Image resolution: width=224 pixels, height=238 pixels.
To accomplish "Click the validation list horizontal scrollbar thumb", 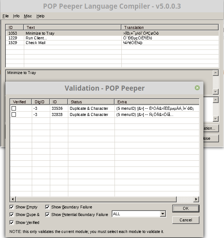I will pos(96,199).
